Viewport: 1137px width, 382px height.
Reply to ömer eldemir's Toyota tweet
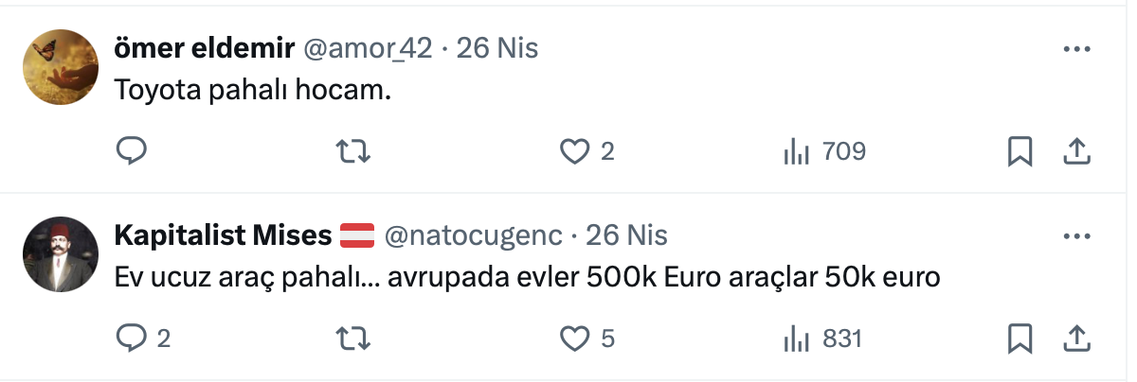tap(130, 151)
